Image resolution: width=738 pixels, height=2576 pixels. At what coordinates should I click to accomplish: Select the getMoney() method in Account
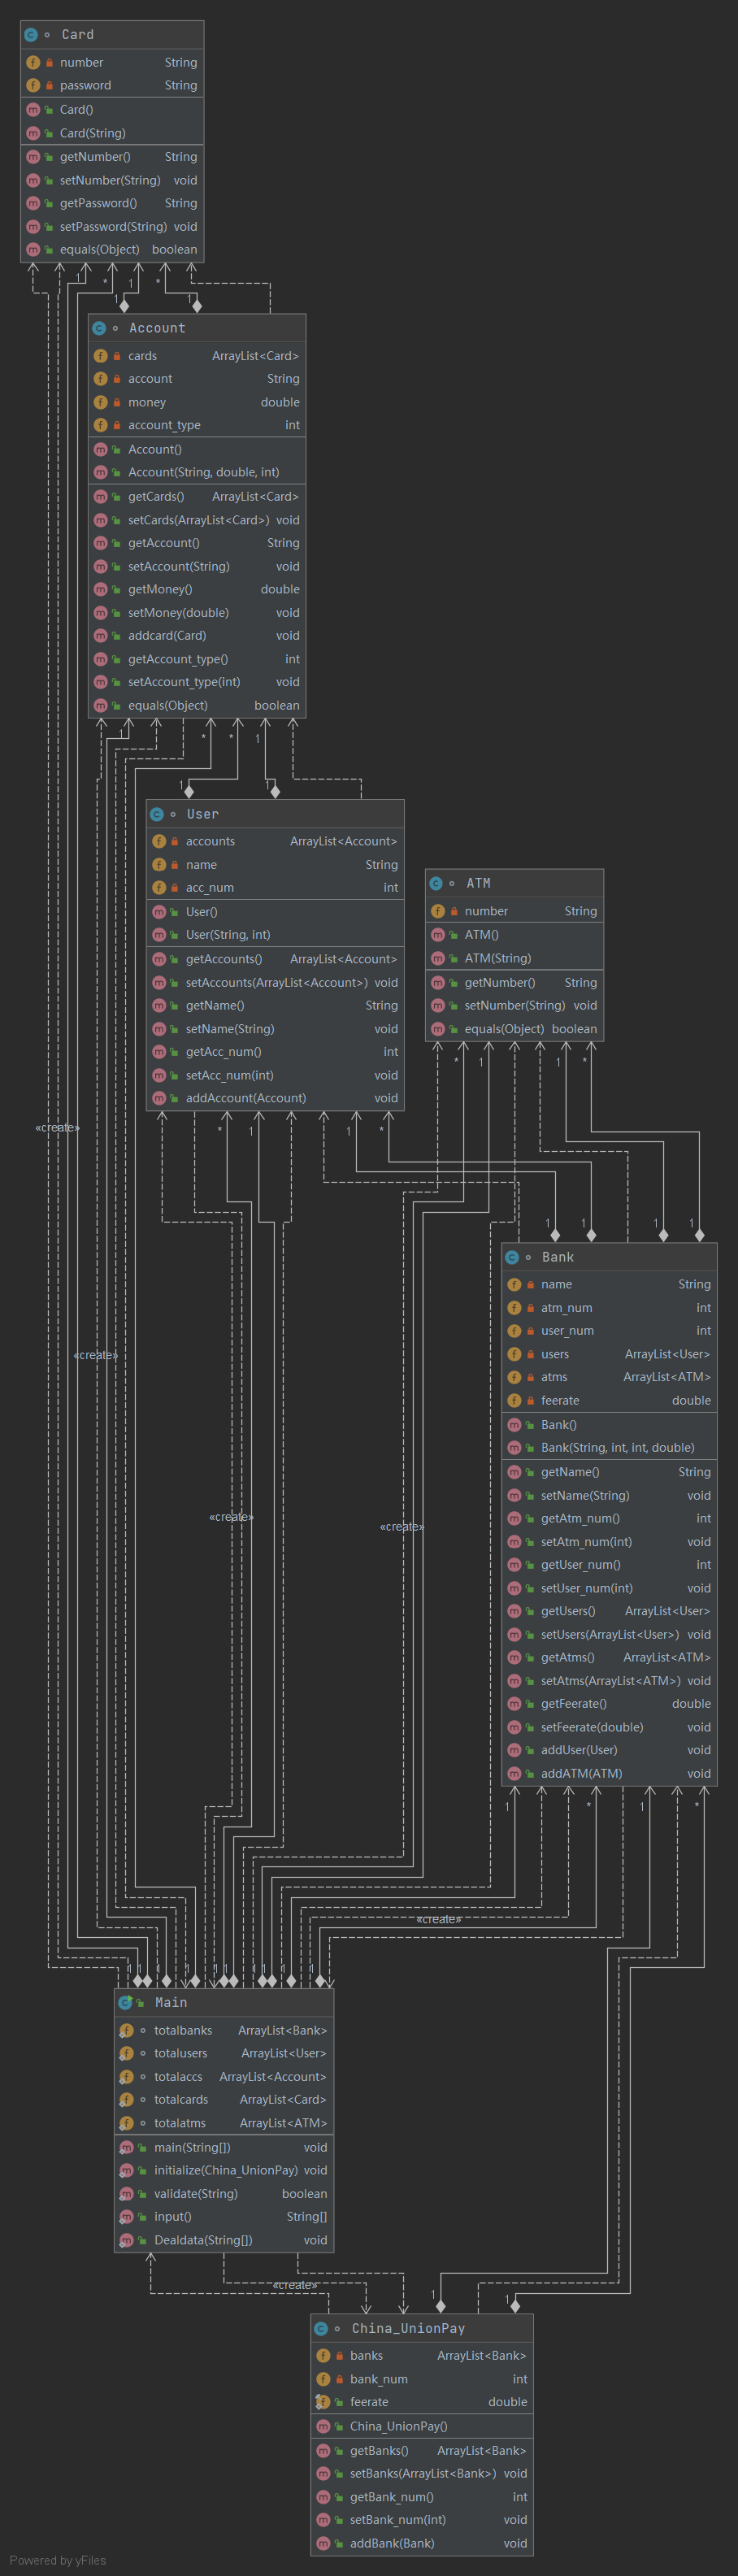(x=160, y=589)
